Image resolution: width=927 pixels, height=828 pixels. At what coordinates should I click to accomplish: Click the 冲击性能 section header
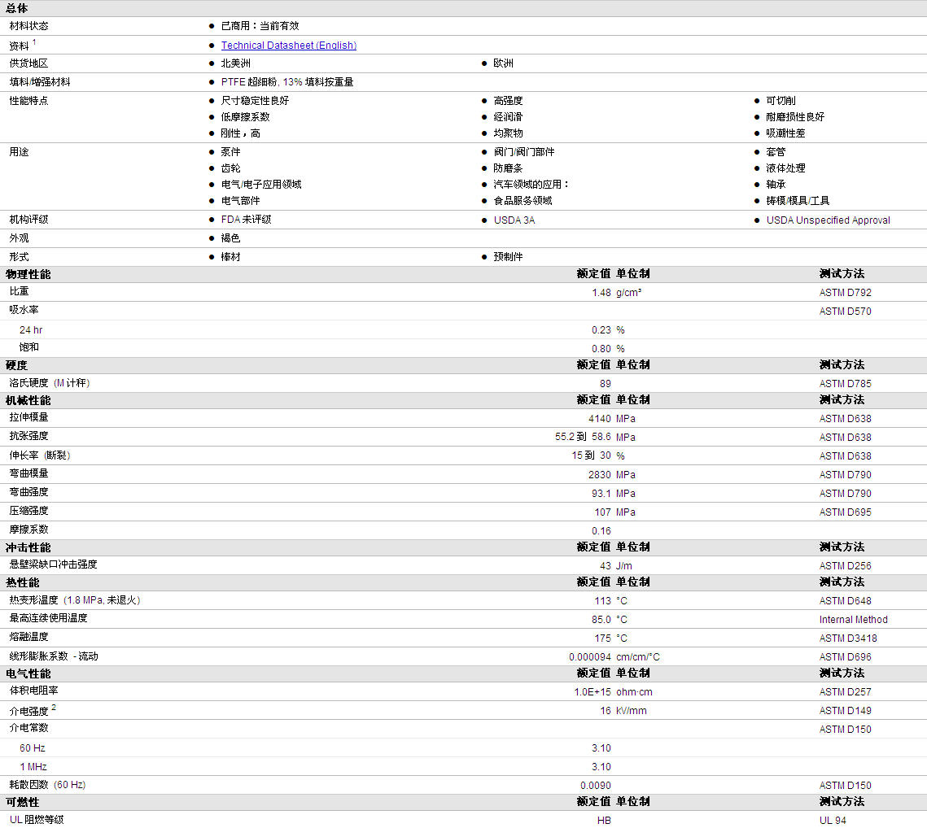pyautogui.click(x=28, y=547)
